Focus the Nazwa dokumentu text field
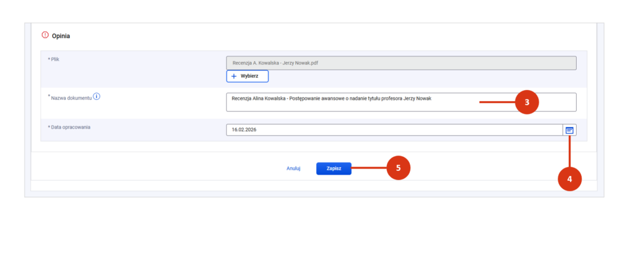 click(400, 102)
